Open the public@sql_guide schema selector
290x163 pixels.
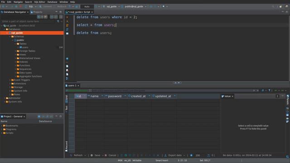coord(134,6)
